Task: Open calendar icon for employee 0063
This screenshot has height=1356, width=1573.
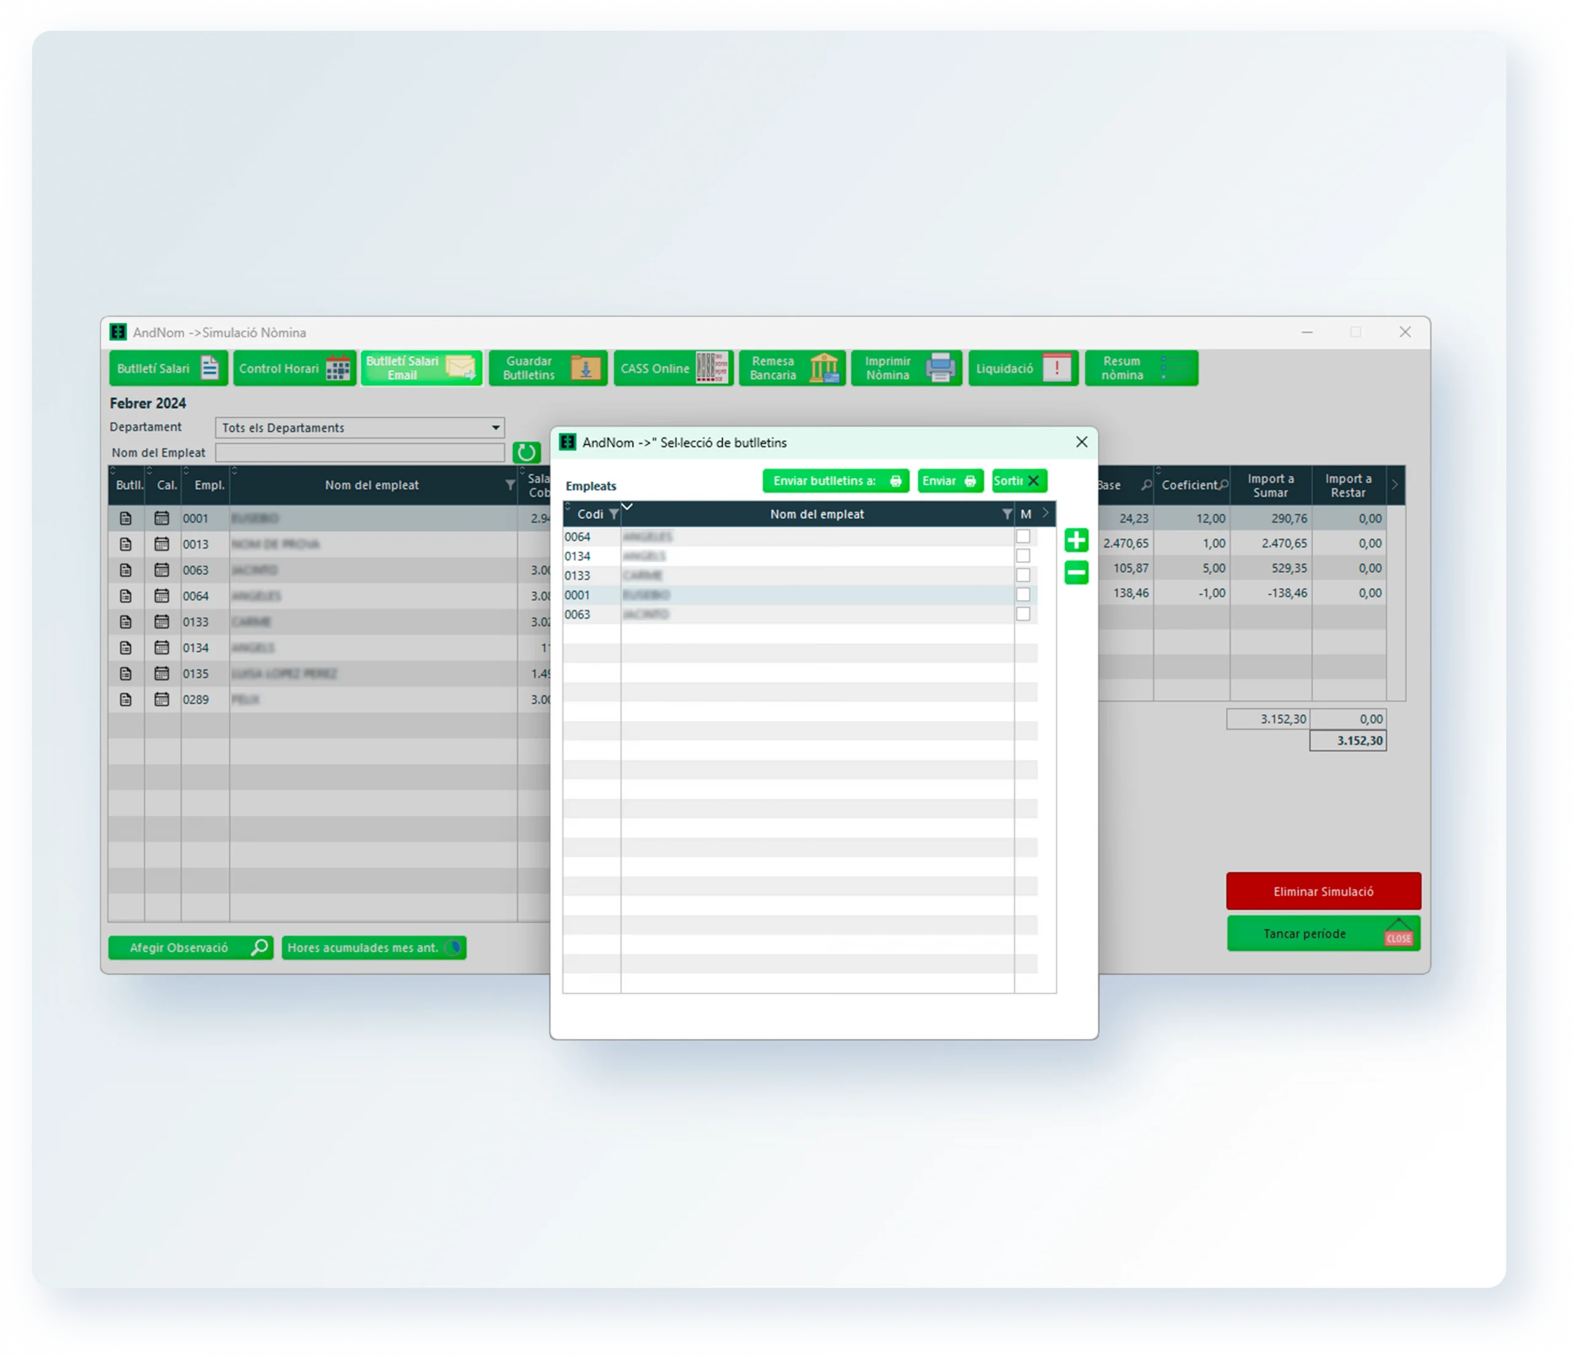Action: pos(162,570)
